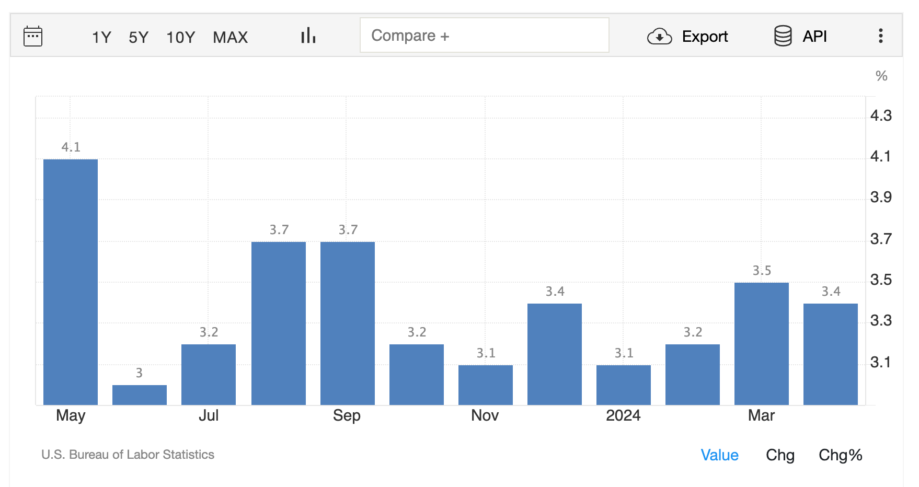Select the 1Y time range

(x=101, y=37)
